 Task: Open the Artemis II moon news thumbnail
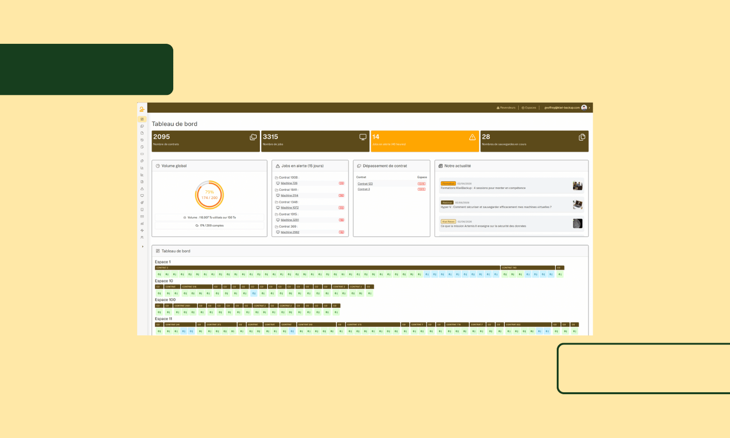coord(578,223)
